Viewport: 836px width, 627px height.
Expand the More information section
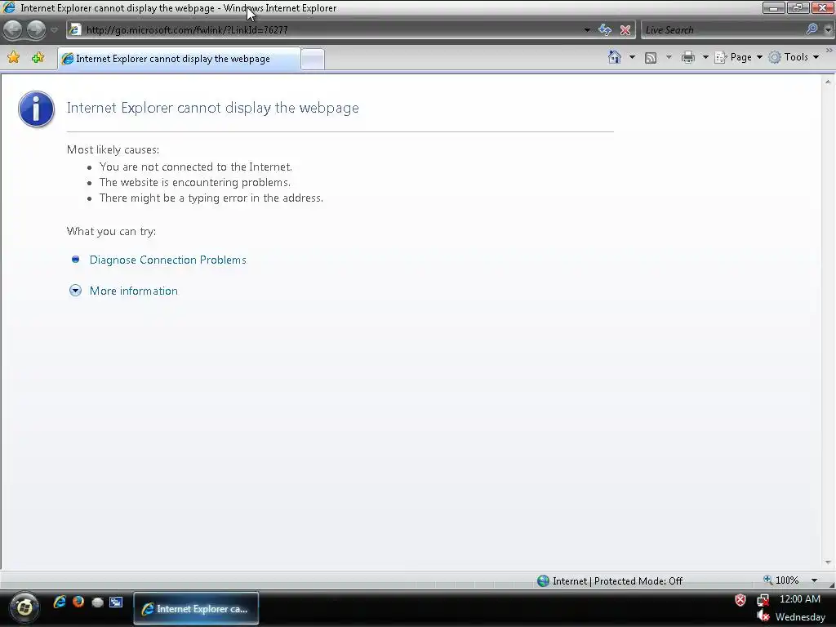(133, 291)
